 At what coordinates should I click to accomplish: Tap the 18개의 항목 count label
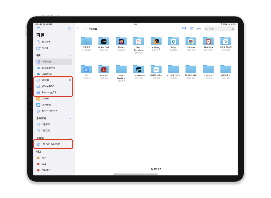coord(156,169)
